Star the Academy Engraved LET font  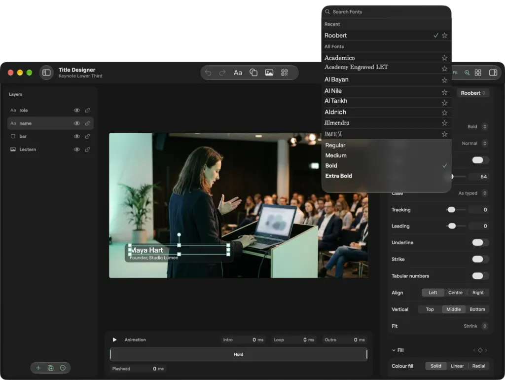(x=444, y=68)
